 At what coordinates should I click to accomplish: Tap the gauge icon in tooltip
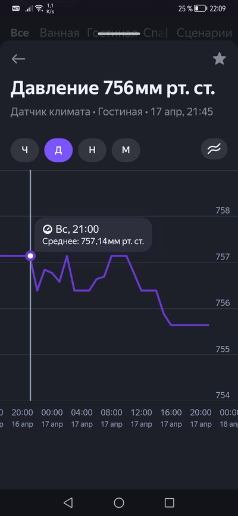48,229
